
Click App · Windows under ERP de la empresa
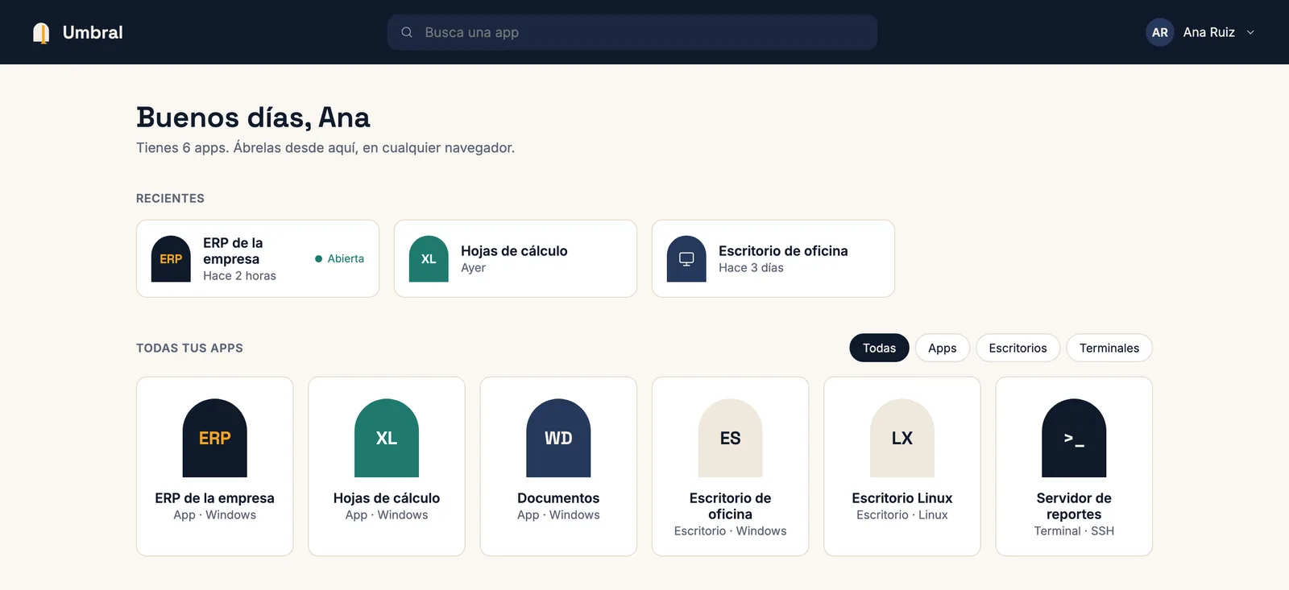click(x=215, y=515)
